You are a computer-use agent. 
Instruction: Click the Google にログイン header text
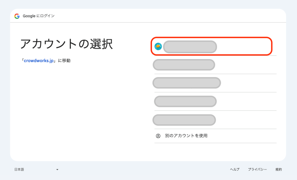39,16
